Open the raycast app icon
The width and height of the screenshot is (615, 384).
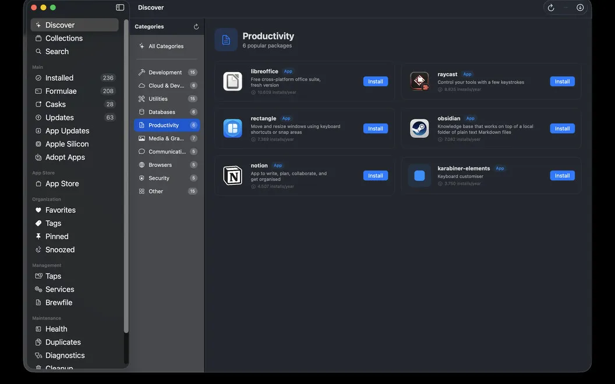coord(419,81)
